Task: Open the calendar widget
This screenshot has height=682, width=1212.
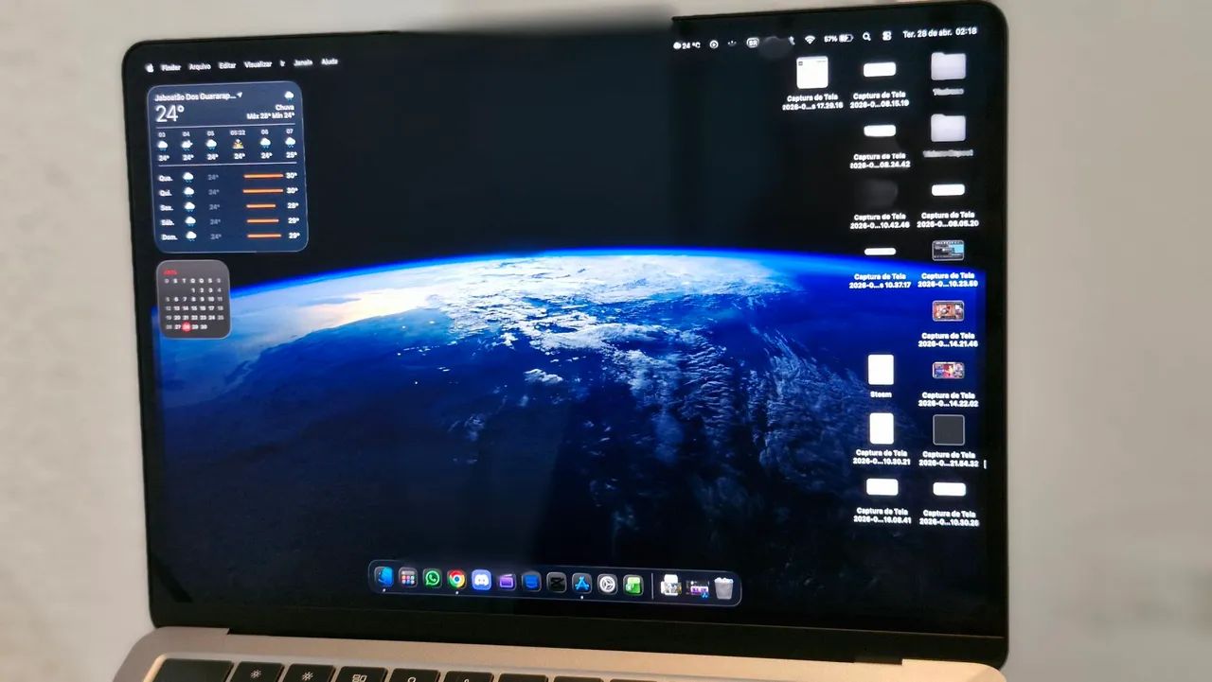Action: tap(193, 299)
